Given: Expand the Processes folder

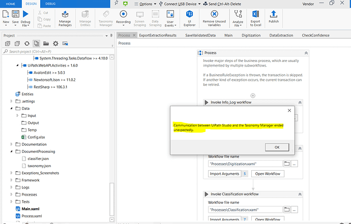Looking at the screenshot, I should point(11,195).
